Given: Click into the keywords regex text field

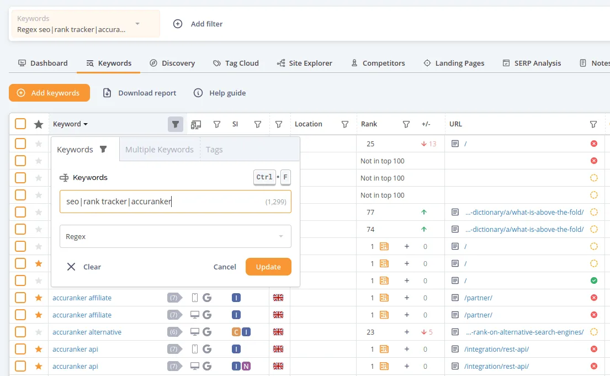Looking at the screenshot, I should pos(176,202).
